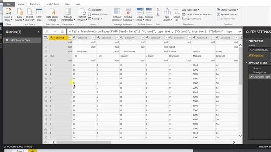Viewport: 271px width, 152px height.
Task: Switch to the Home tab
Action: (21, 4)
